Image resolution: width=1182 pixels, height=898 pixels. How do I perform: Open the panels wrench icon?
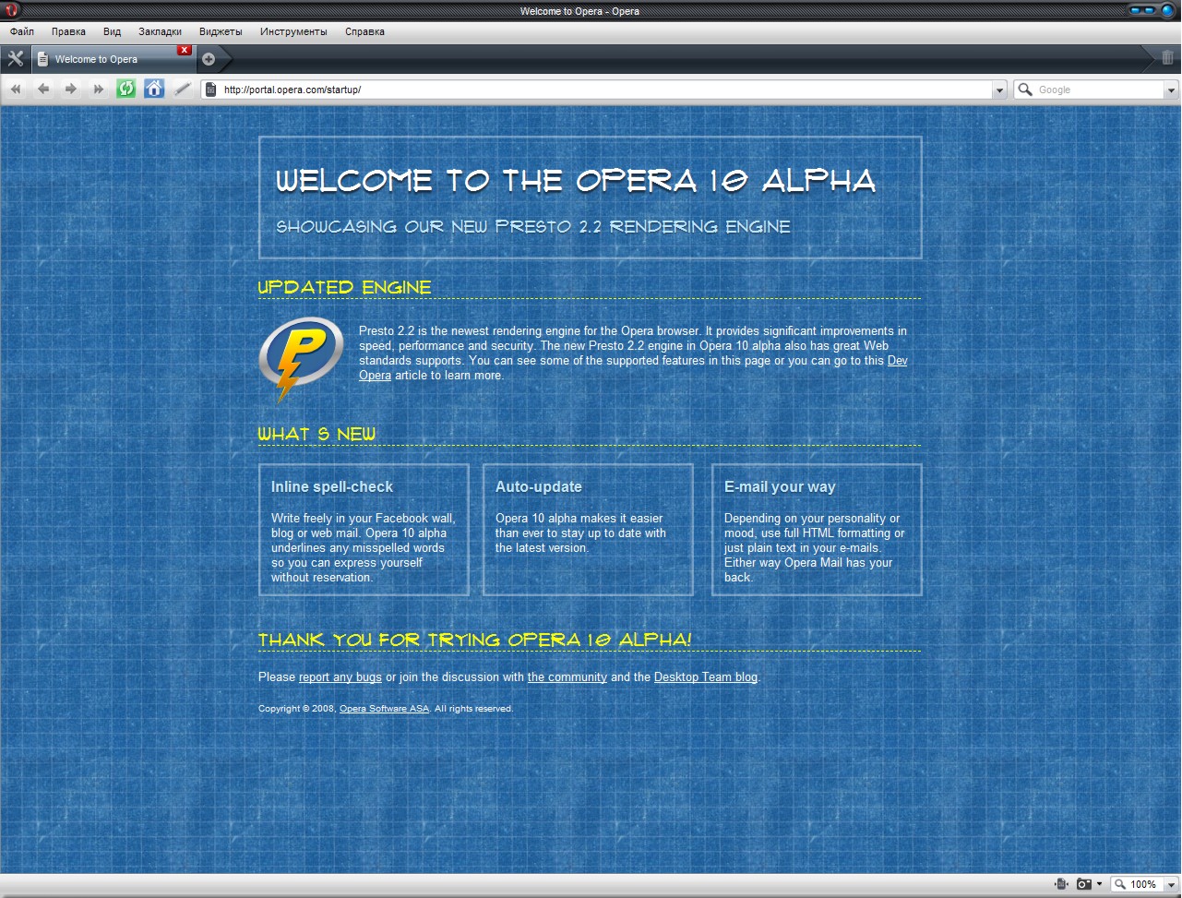16,59
